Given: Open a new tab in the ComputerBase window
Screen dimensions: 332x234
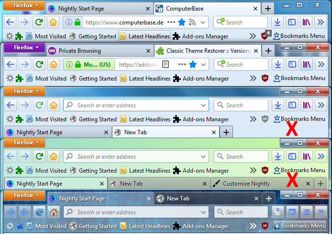Looking at the screenshot, I should click(x=268, y=9).
